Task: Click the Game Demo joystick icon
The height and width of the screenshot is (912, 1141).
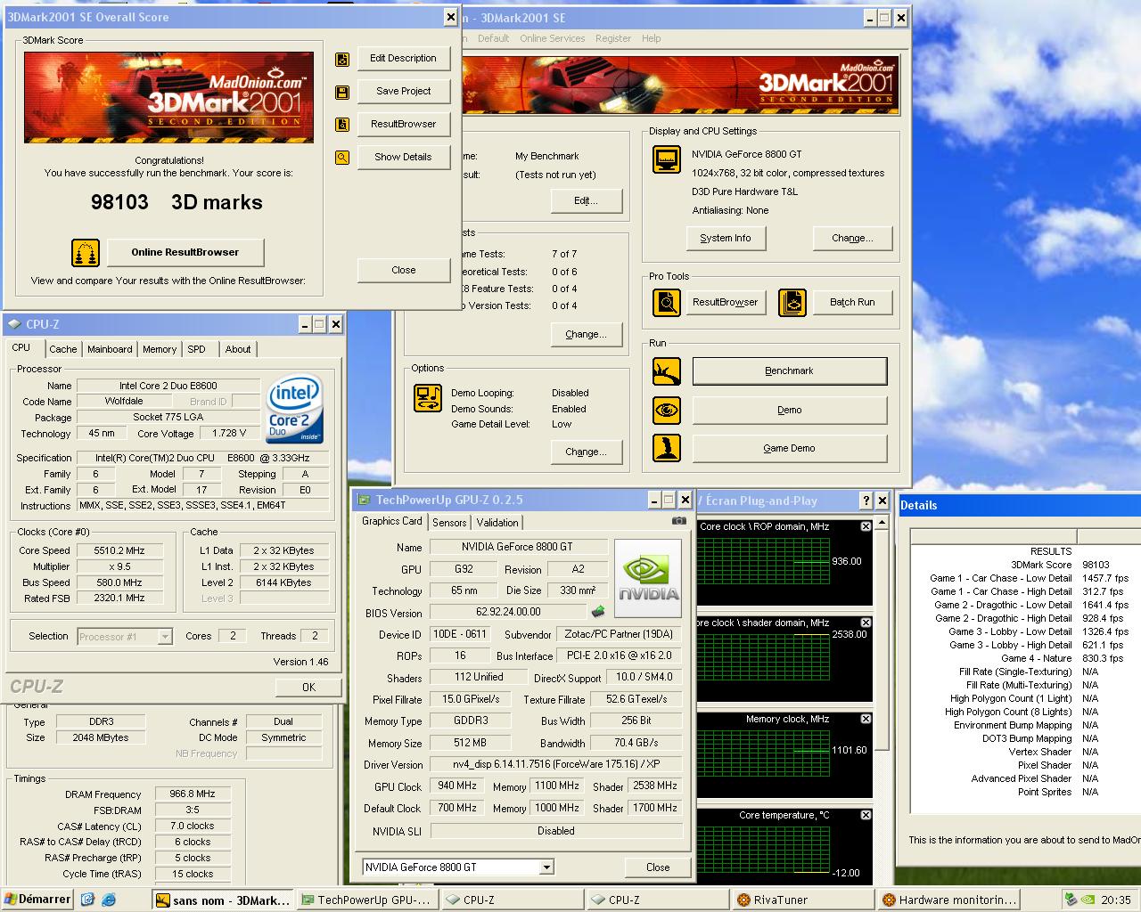Action: [667, 448]
